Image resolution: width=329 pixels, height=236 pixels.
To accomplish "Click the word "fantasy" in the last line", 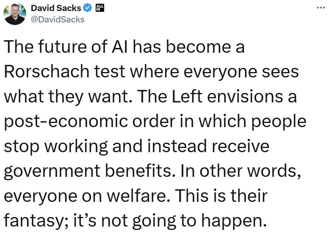I will [34, 221].
